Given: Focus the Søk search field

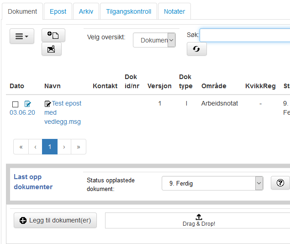Looking at the screenshot, I should (245, 35).
